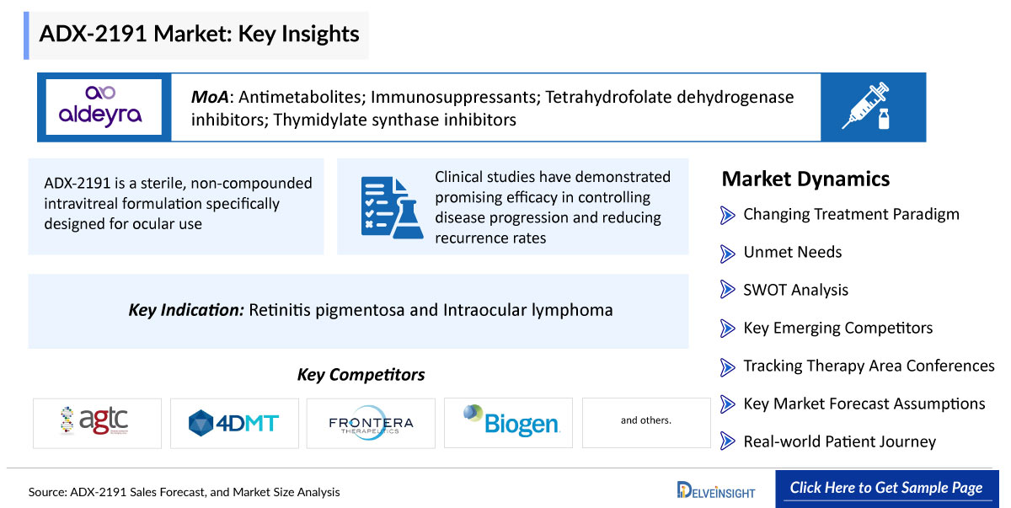Viewport: 1011px width, 508px height.
Task: Select the Frontera Therapeutics logo
Action: point(371,423)
